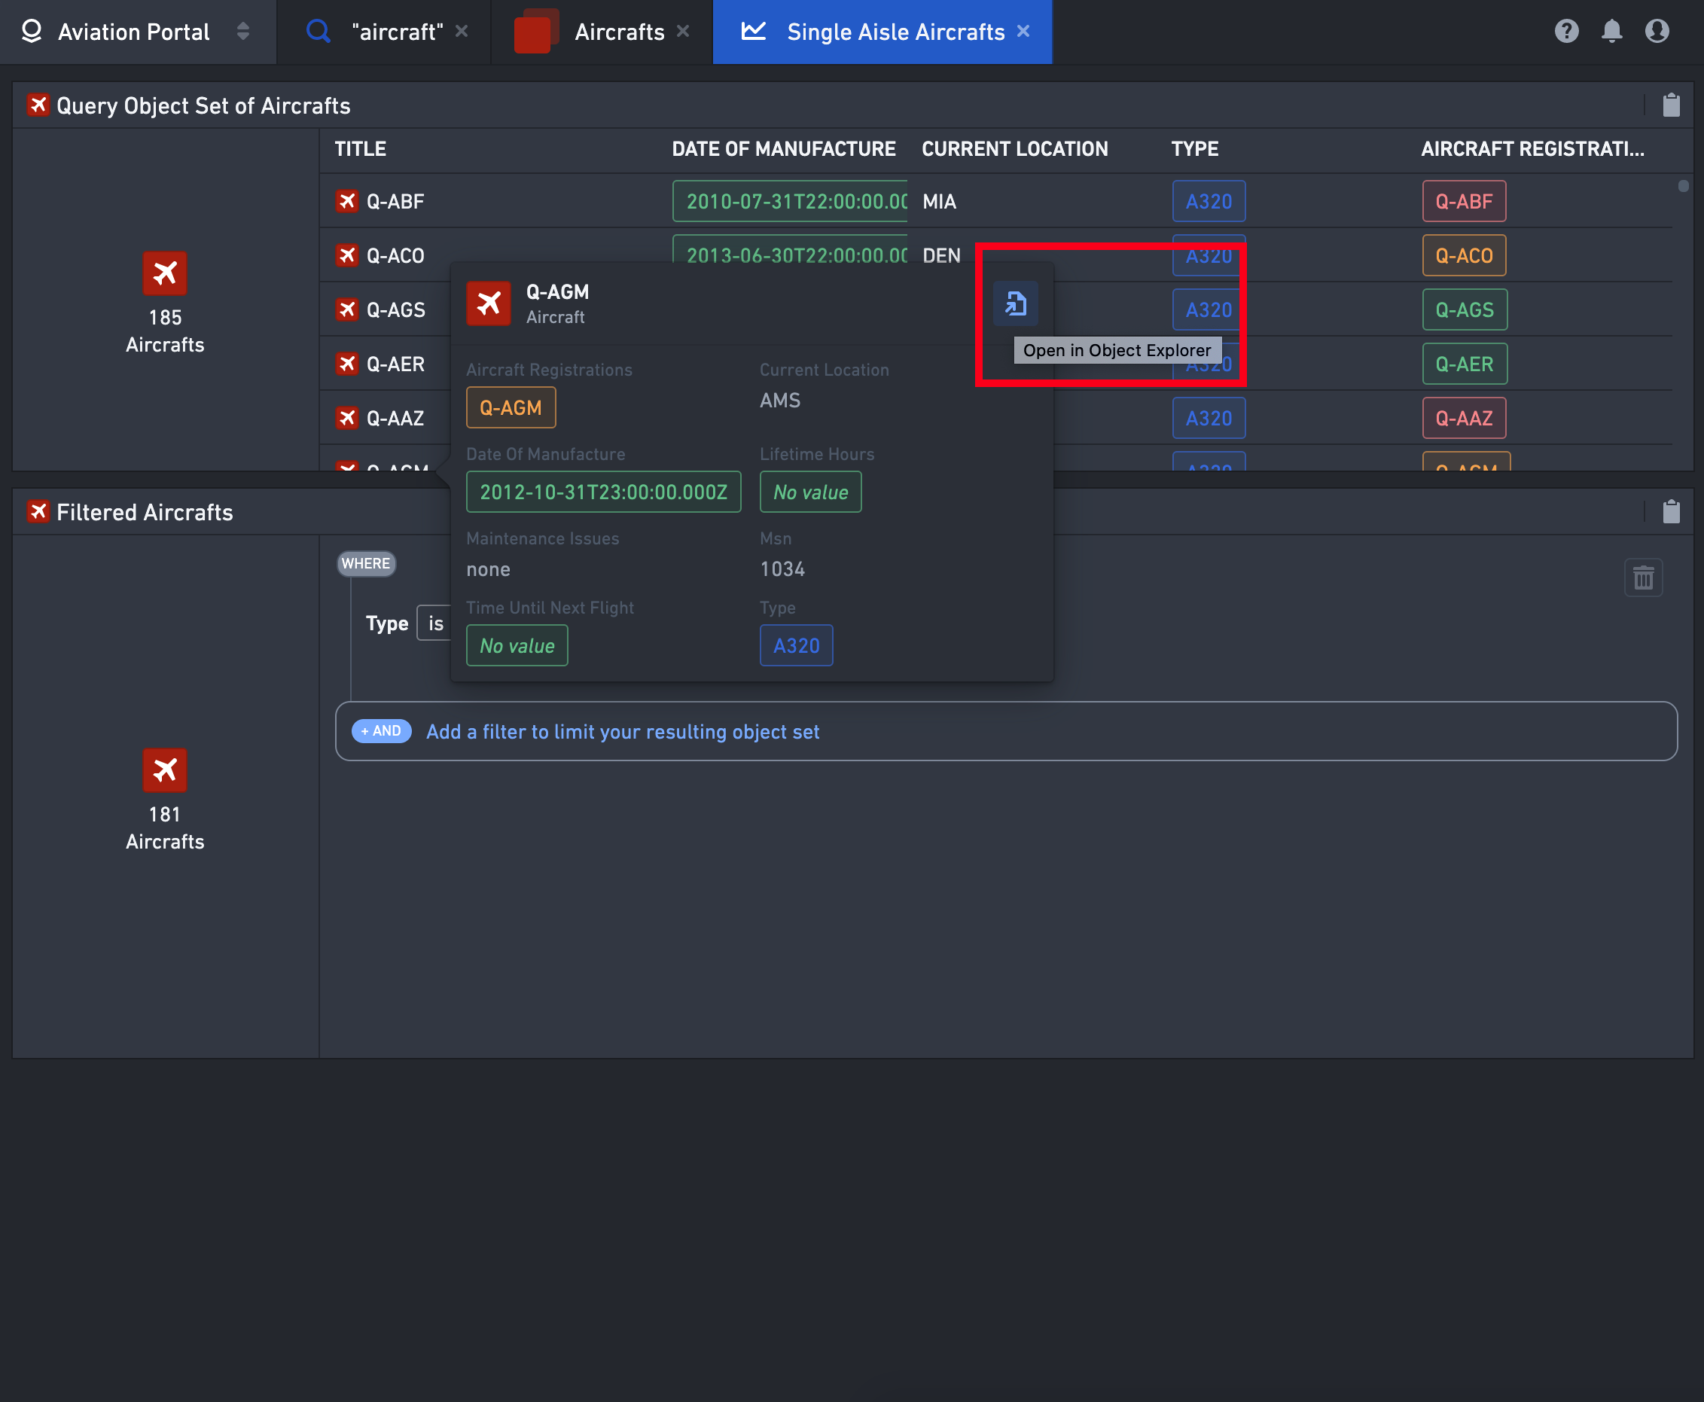Open Q-AGM in Object Explorer icon
This screenshot has height=1402, width=1704.
[x=1015, y=303]
